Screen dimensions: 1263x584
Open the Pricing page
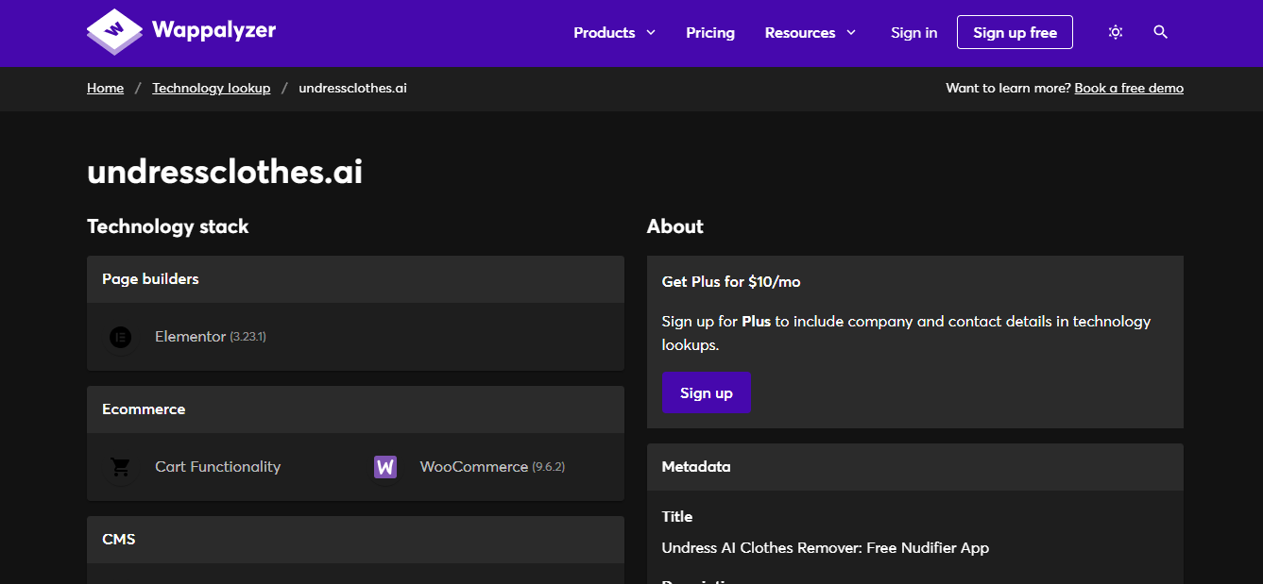pyautogui.click(x=710, y=32)
